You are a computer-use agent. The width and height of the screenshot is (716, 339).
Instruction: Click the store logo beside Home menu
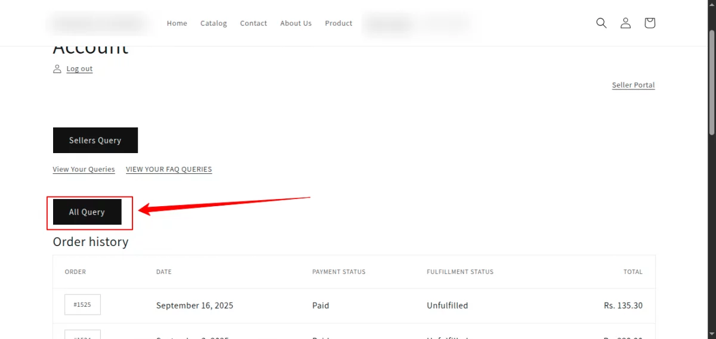[98, 23]
